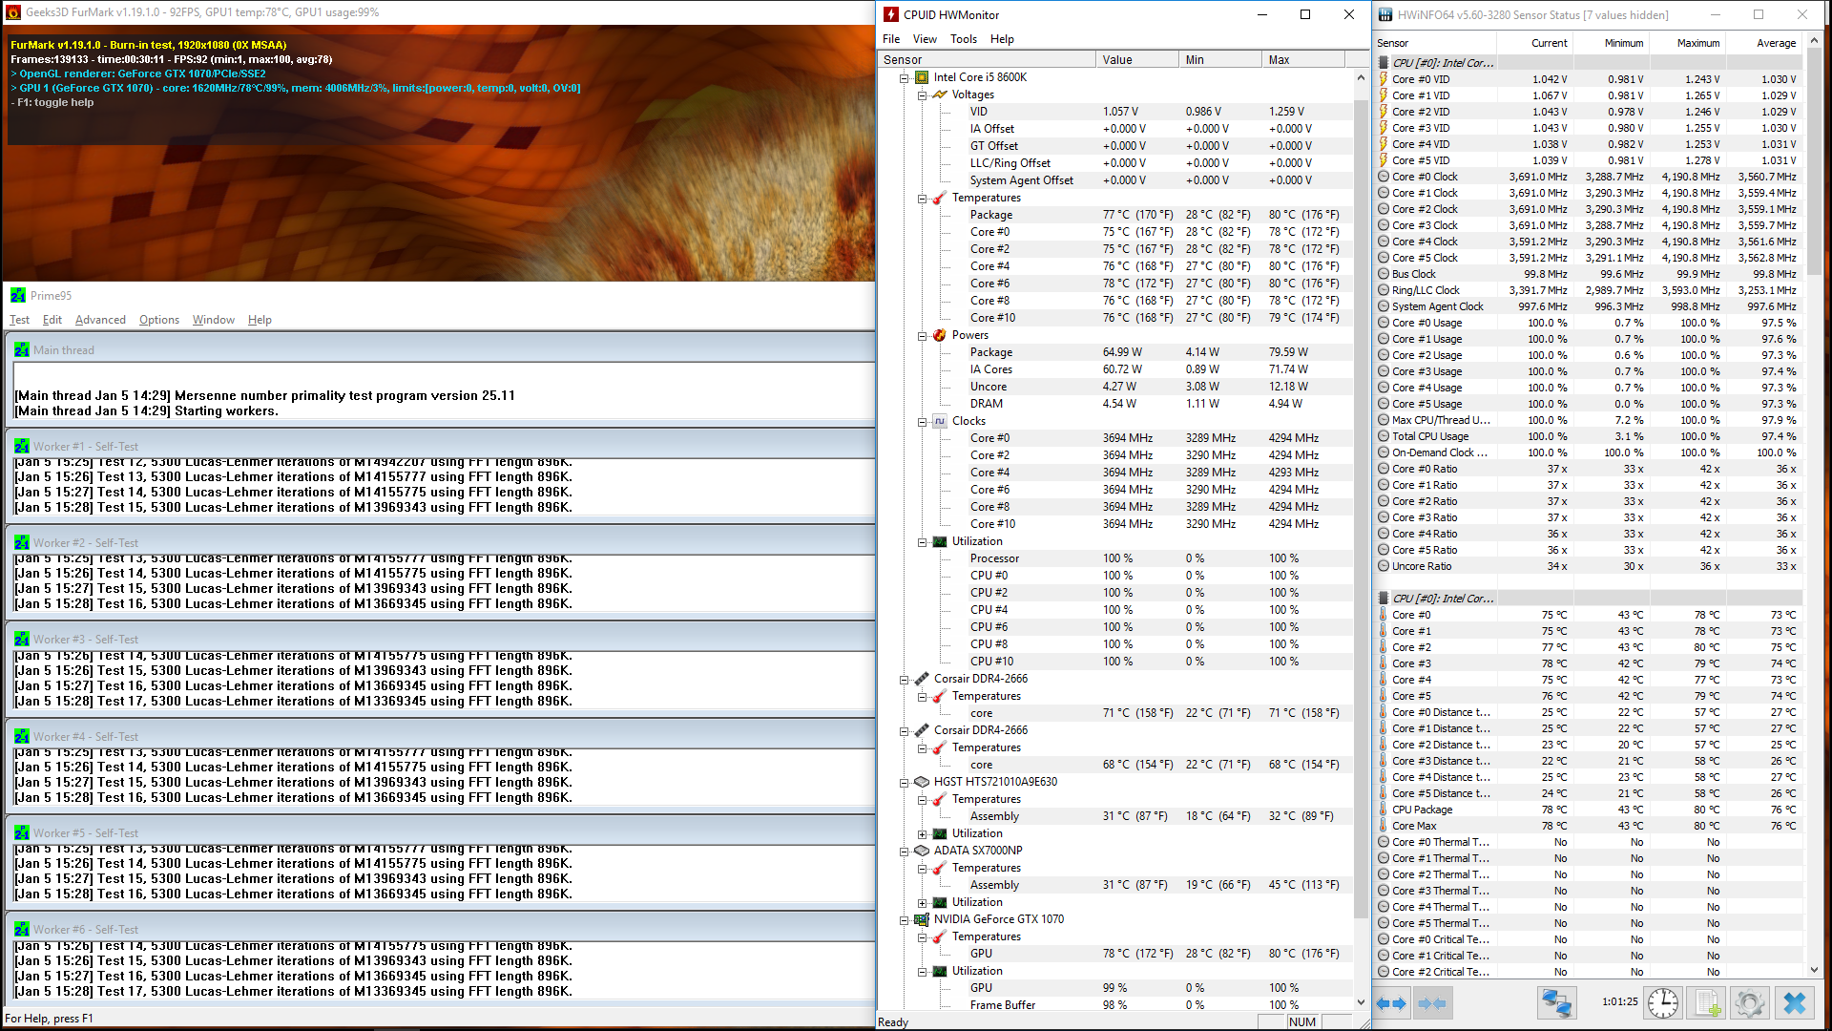Click Prime95 Worker #1 window icon

(x=22, y=446)
